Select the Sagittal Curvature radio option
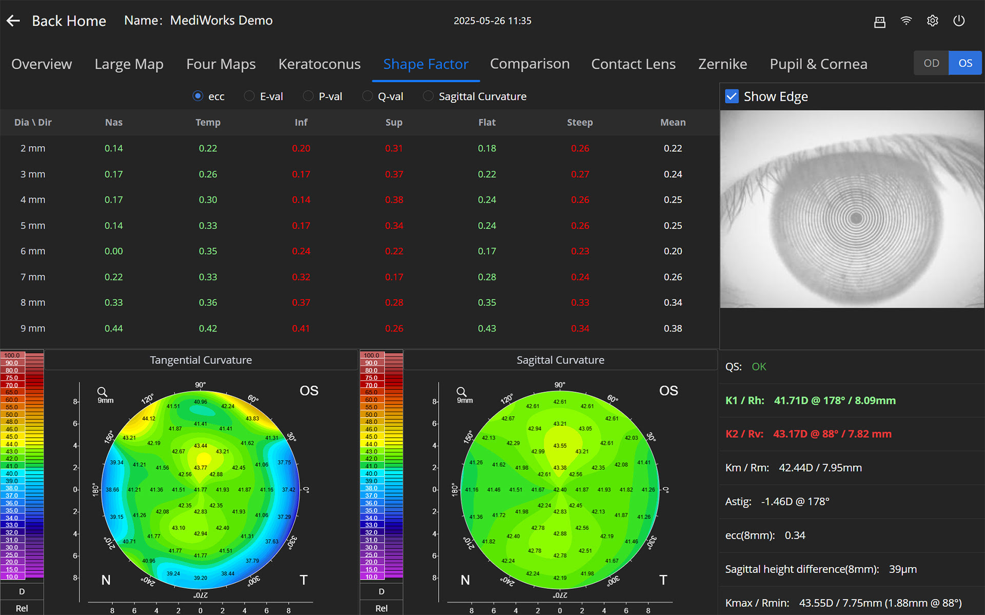The image size is (985, 615). [x=428, y=96]
